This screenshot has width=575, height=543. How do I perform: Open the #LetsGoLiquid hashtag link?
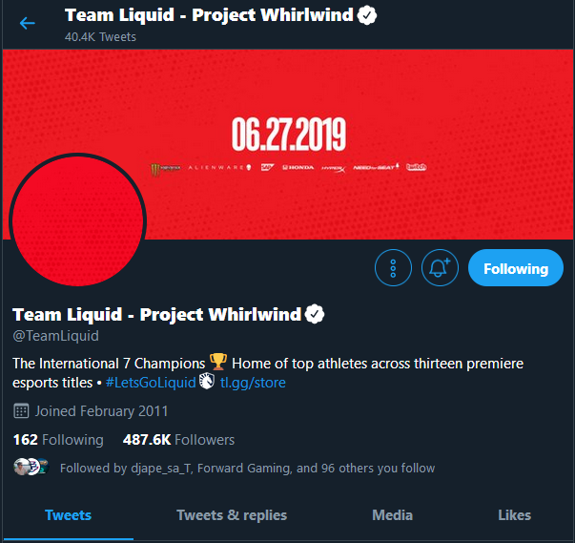click(151, 383)
